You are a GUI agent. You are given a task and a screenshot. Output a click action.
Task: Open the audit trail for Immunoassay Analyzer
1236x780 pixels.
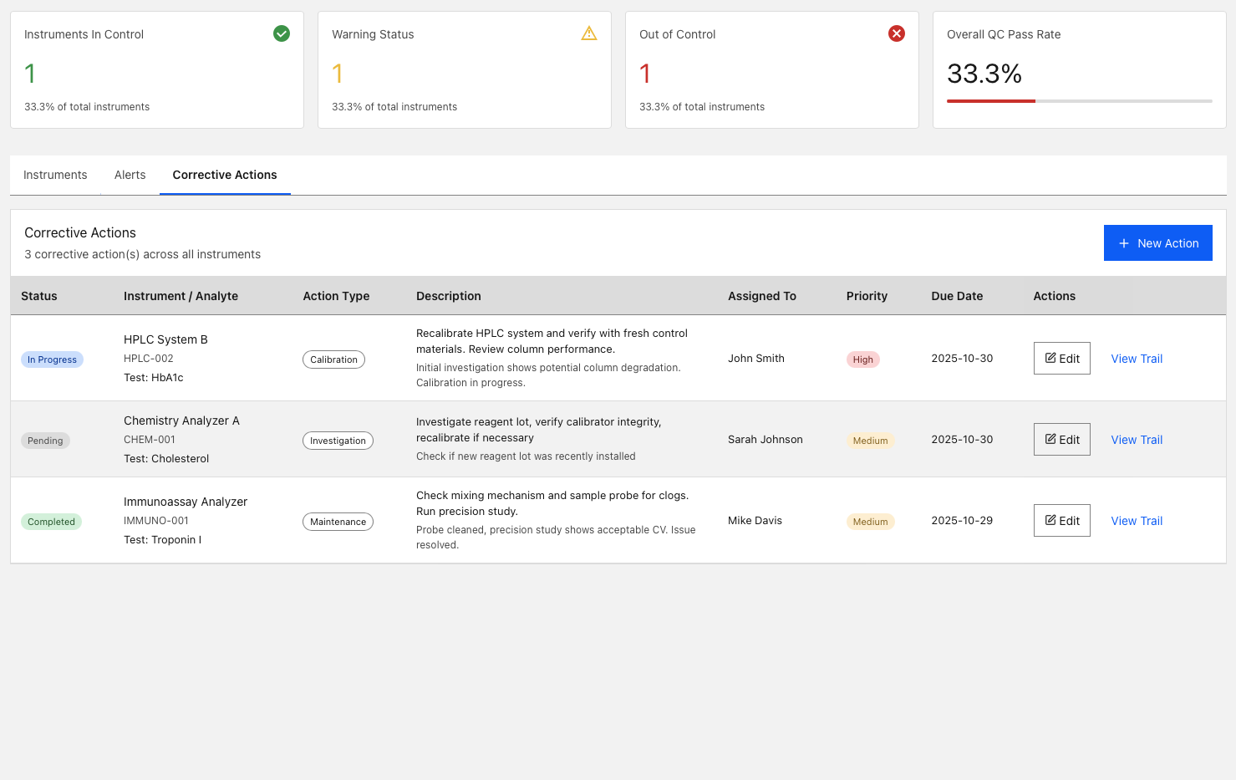pos(1137,521)
